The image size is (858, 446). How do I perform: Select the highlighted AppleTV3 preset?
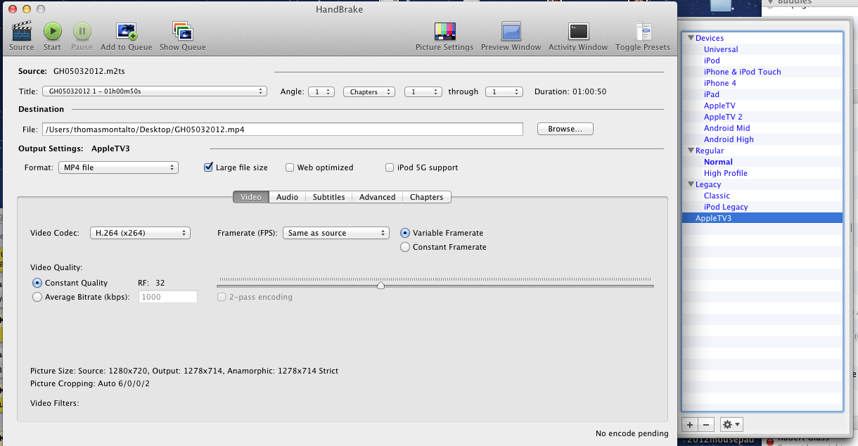[x=762, y=218]
